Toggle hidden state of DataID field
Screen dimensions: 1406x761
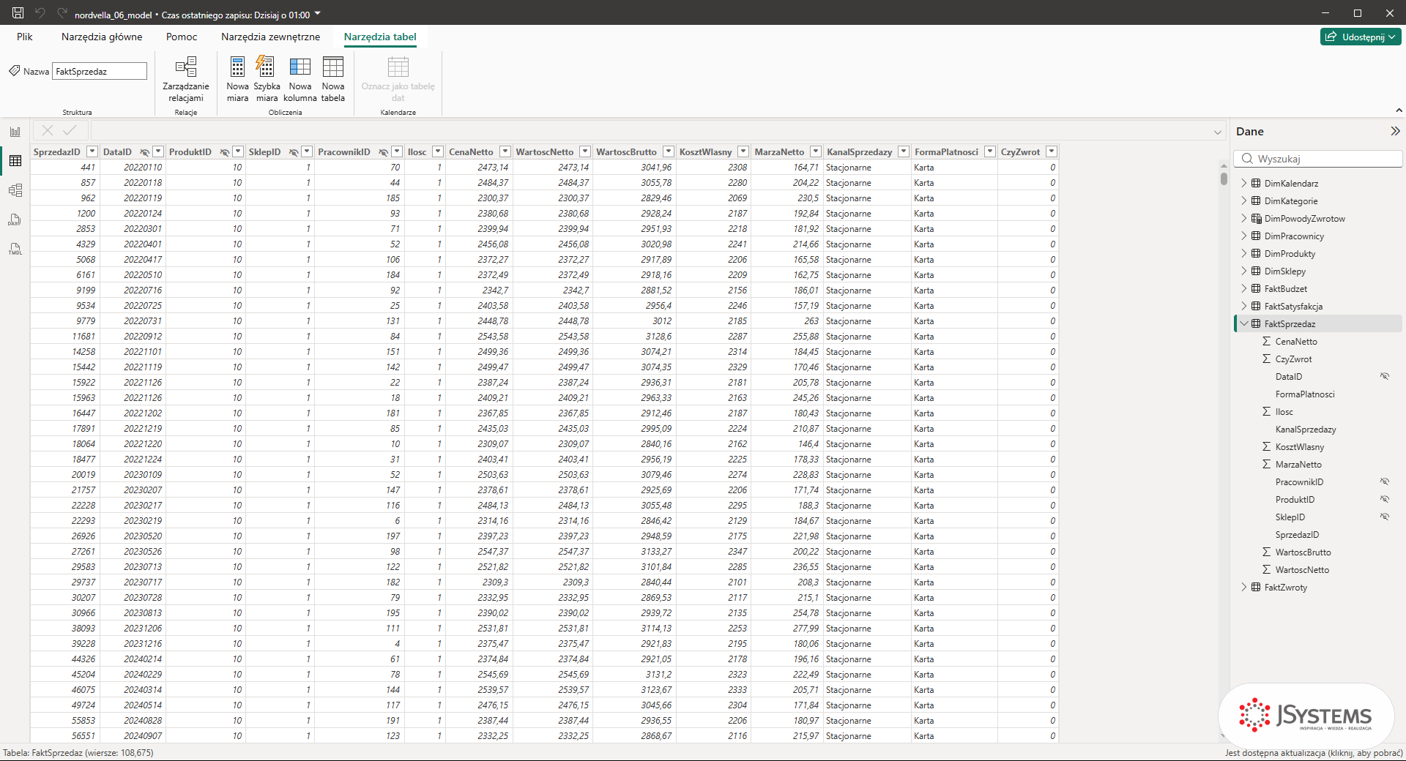click(1385, 376)
